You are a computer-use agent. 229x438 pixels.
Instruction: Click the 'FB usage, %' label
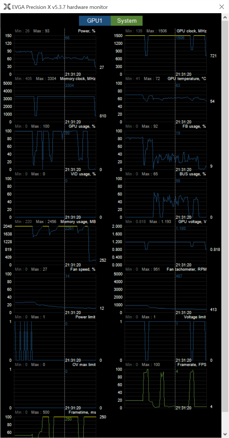coord(195,126)
